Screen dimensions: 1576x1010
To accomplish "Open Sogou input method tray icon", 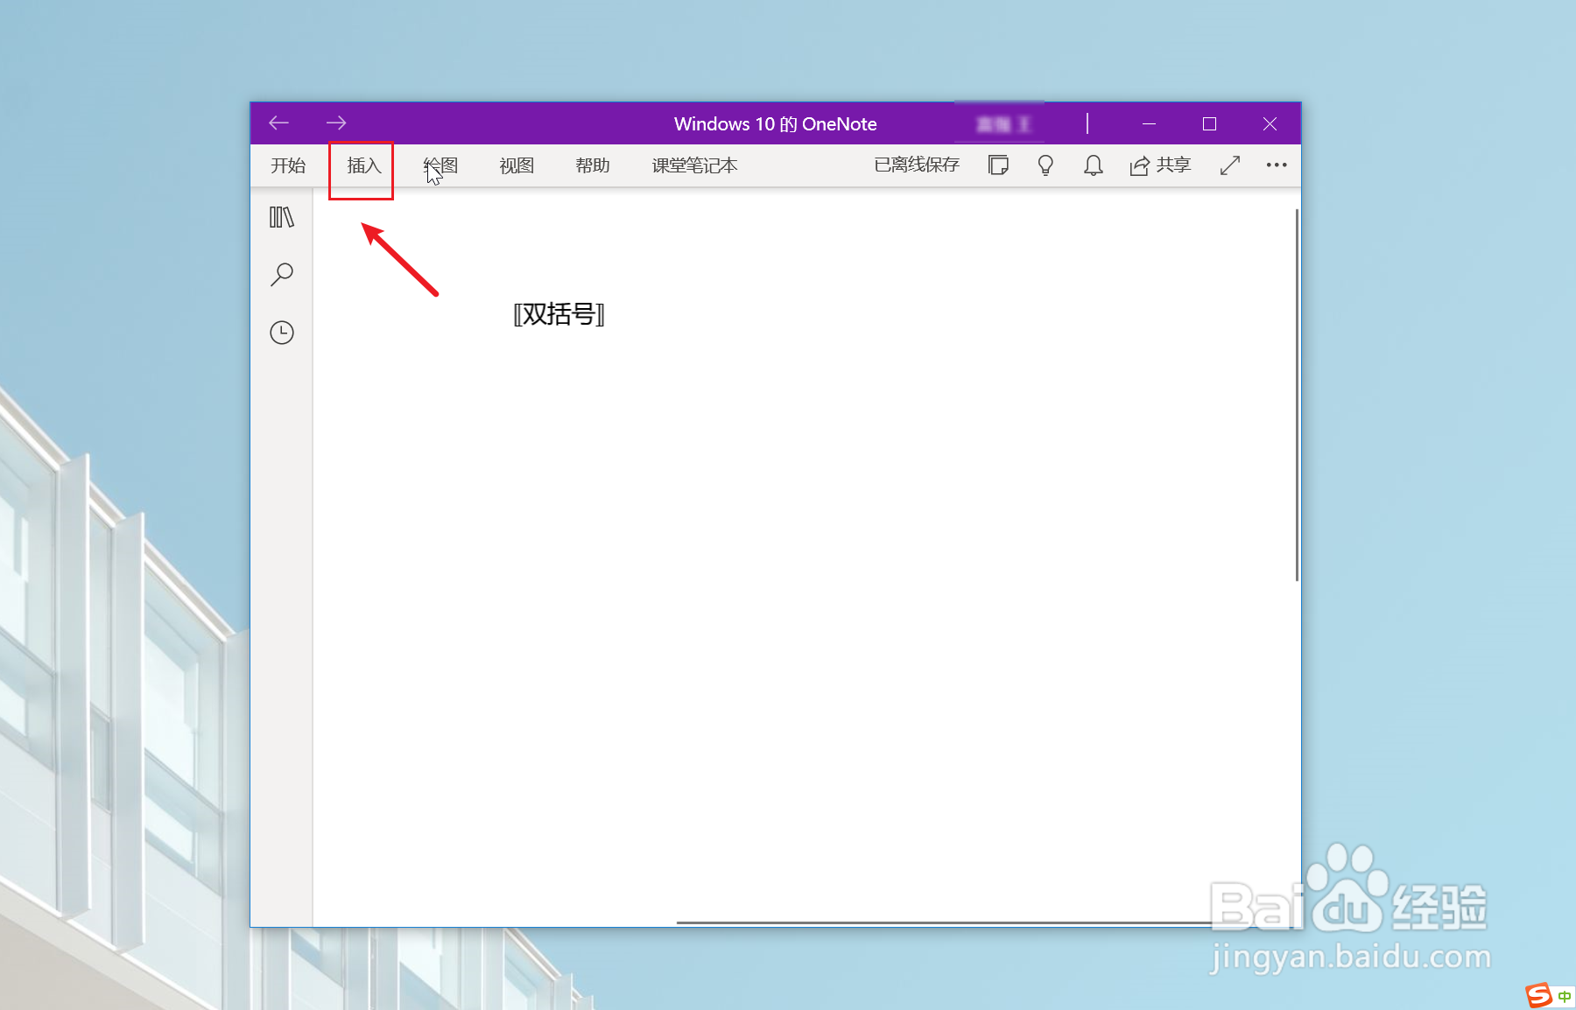I will (x=1538, y=996).
